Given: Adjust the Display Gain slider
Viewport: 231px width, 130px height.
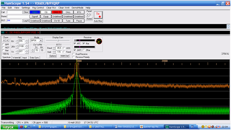Looking at the screenshot, I should [x=58, y=40].
